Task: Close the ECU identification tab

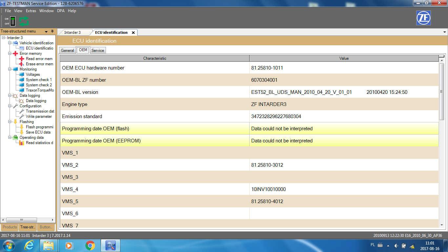Action: tap(133, 32)
